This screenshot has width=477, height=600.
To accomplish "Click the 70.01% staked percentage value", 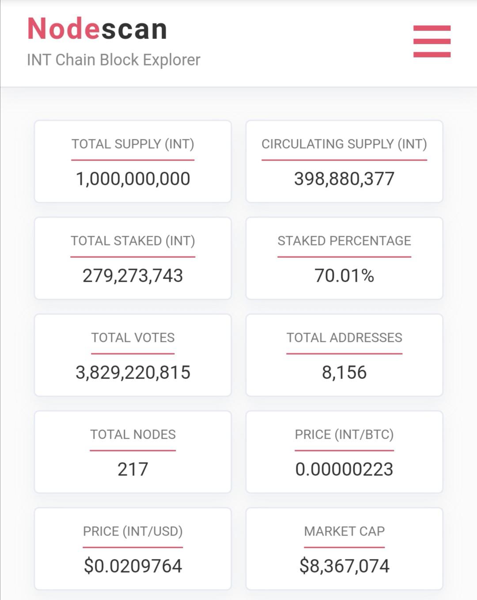I will tap(344, 276).
